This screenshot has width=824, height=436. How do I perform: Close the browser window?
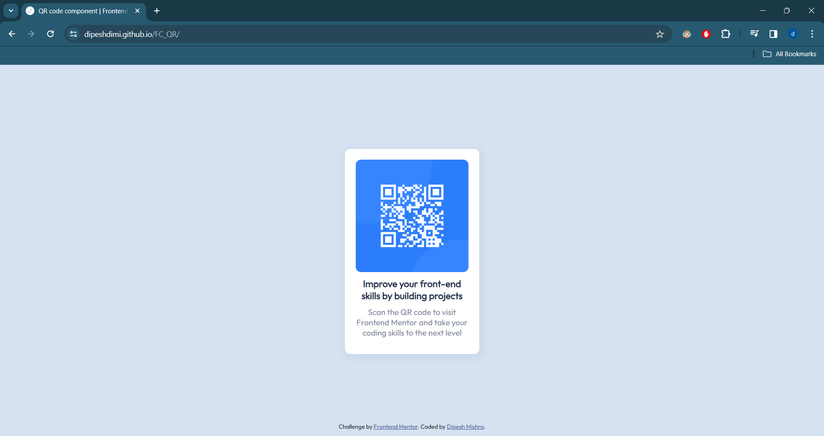(x=811, y=11)
